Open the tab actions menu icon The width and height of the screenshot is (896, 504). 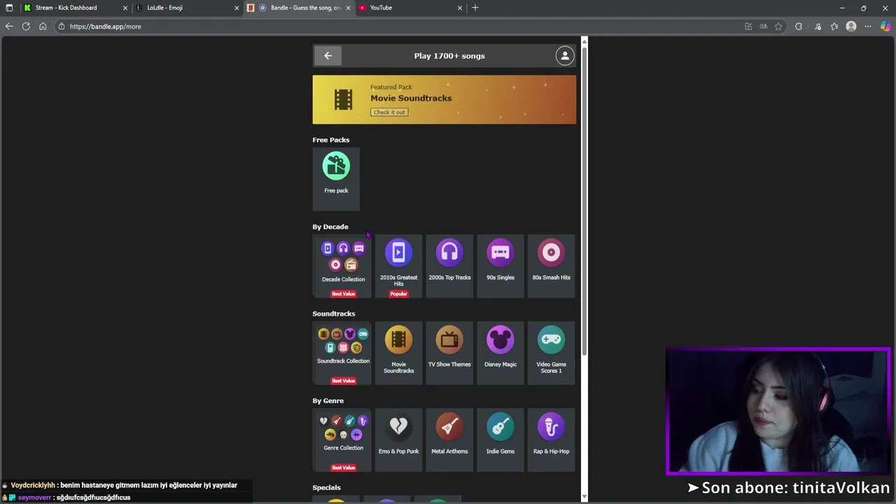[9, 8]
